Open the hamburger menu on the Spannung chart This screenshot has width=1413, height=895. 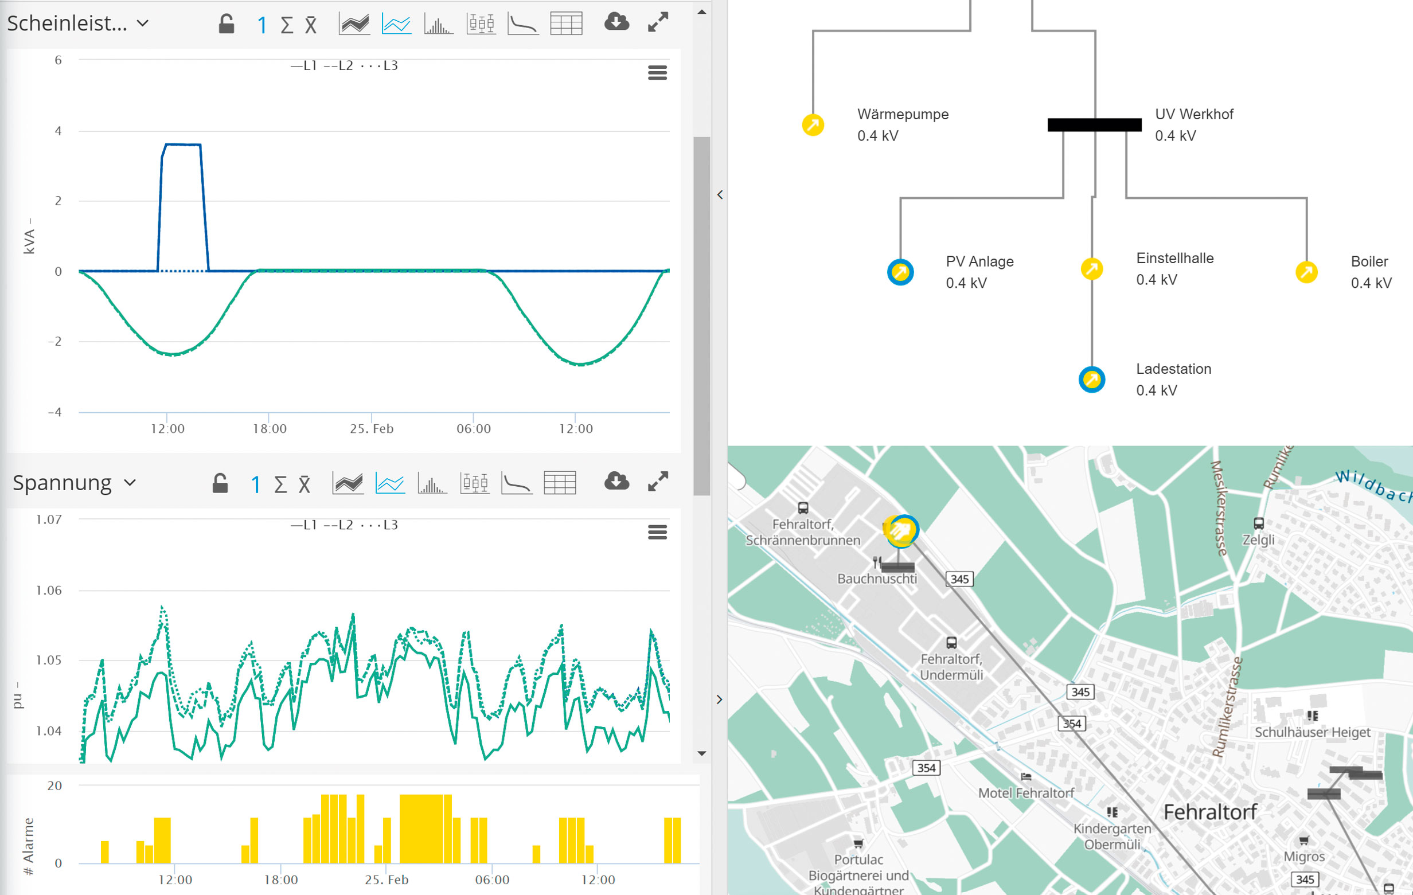657,532
